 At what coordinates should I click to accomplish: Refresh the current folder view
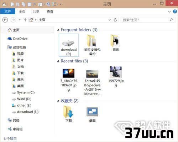pyautogui.click(x=115, y=20)
